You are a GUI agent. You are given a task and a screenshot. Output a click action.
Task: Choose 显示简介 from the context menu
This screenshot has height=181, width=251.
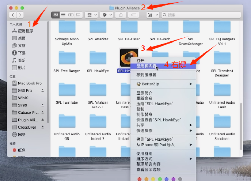click(163, 93)
